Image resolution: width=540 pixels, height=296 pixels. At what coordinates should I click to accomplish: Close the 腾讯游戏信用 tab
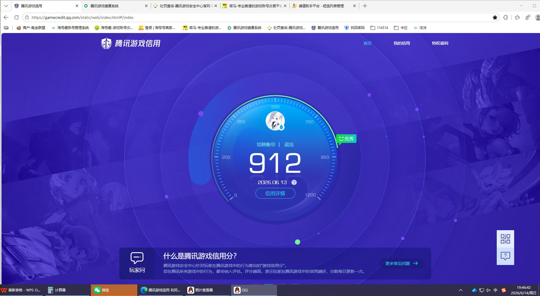[x=77, y=6]
